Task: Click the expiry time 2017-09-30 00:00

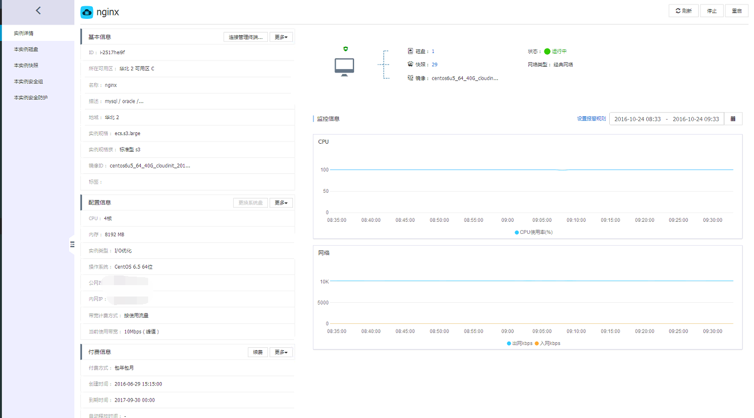Action: (135, 400)
